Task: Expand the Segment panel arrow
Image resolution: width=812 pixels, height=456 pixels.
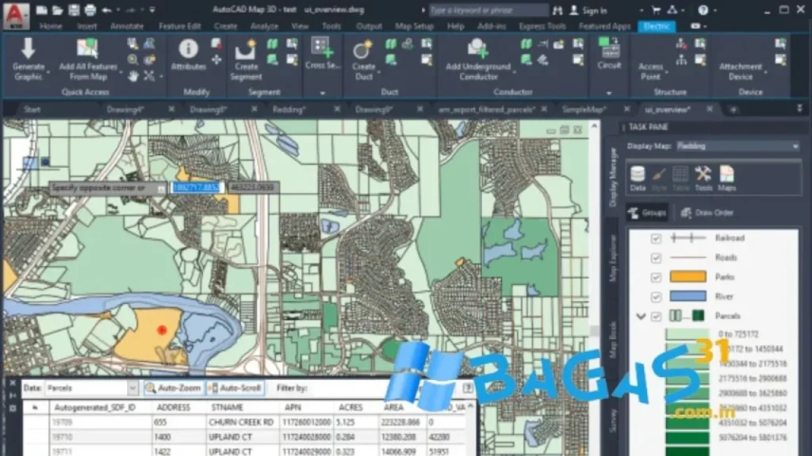Action: click(323, 93)
